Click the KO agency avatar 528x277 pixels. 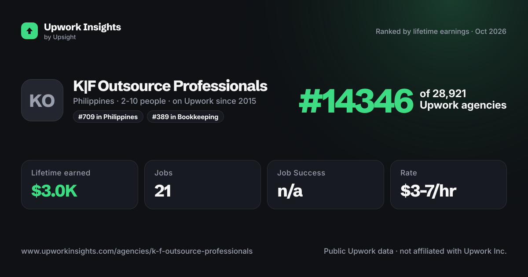coord(42,100)
